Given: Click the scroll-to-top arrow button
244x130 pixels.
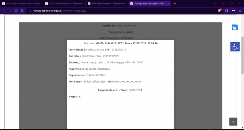Looking at the screenshot, I should click(233, 121).
